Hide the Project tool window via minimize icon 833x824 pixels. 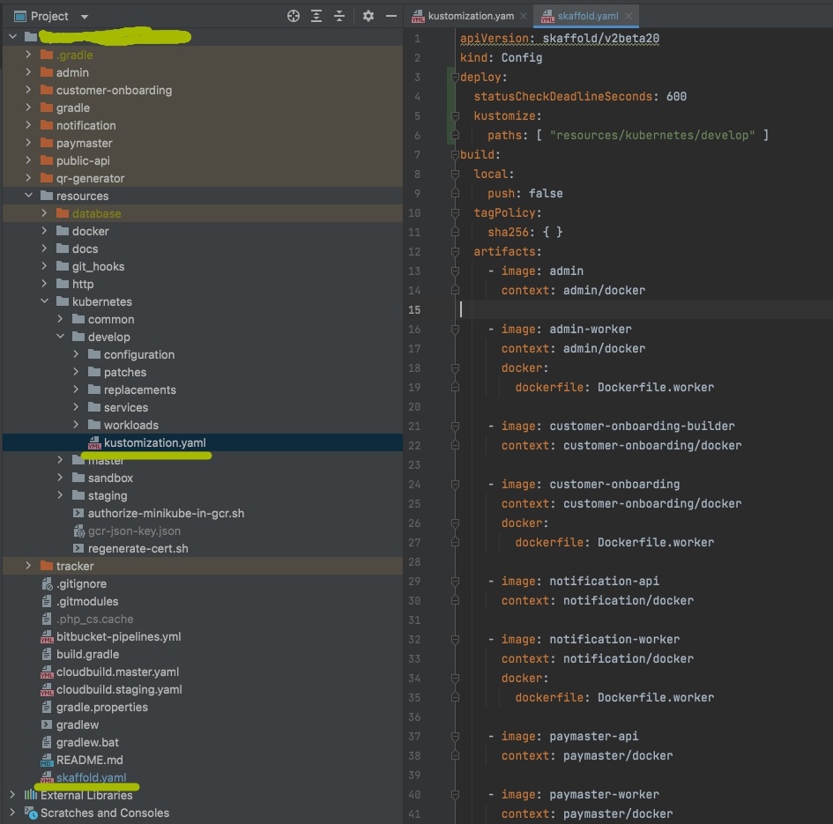tap(391, 16)
